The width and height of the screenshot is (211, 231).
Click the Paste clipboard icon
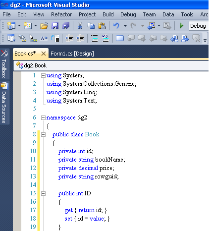click(x=102, y=26)
